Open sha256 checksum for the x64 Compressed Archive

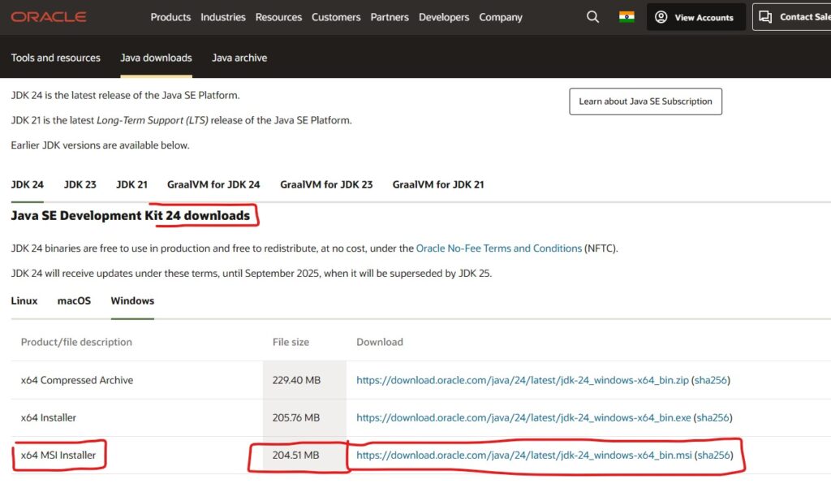(713, 379)
